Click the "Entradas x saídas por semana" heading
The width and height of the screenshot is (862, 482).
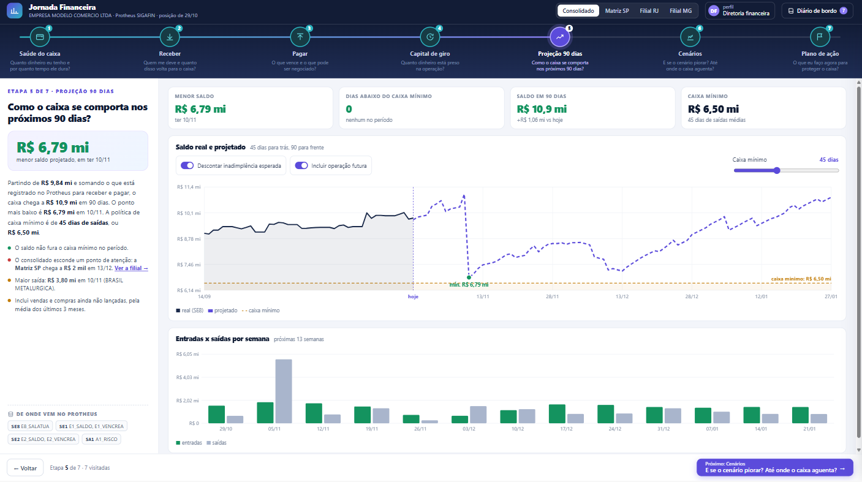(222, 339)
